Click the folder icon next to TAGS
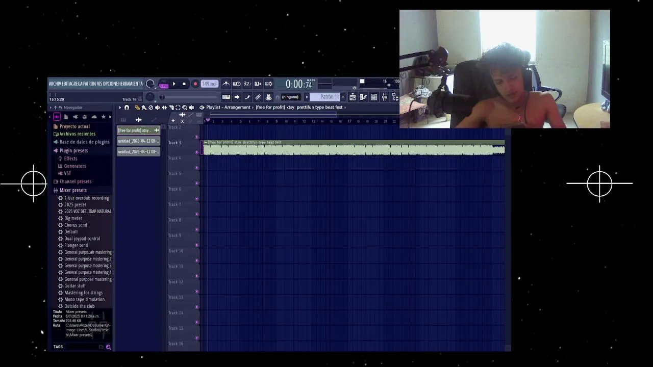The image size is (653, 367). coord(101,347)
